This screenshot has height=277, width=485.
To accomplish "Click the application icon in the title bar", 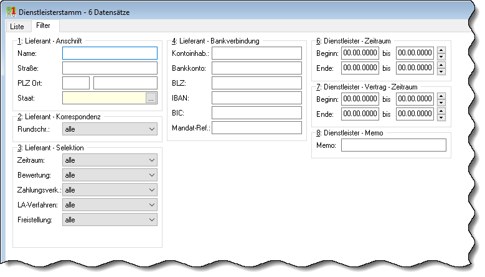I will coord(11,12).
